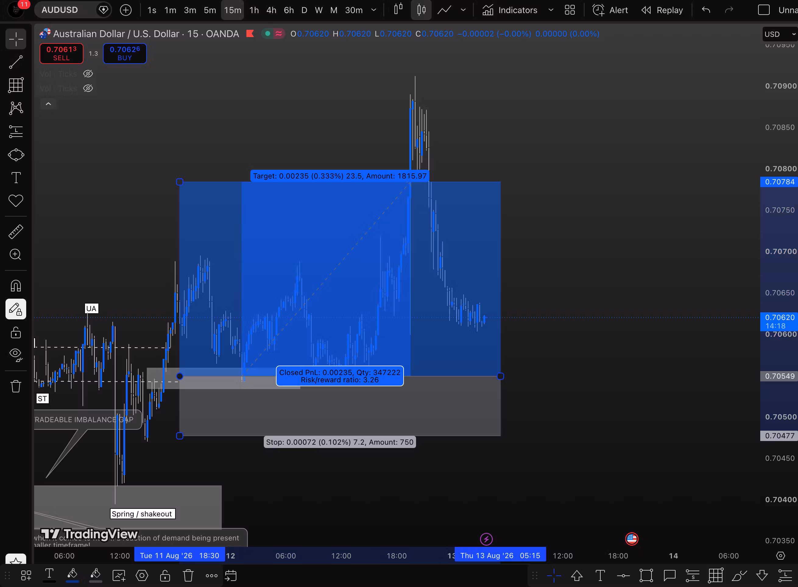This screenshot has width=798, height=587.
Task: Open the timeframe list dropdown after 30m
Action: click(373, 10)
